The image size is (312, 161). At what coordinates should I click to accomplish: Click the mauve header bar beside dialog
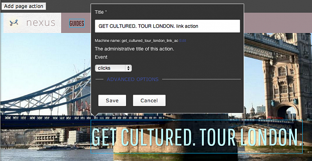[278, 23]
